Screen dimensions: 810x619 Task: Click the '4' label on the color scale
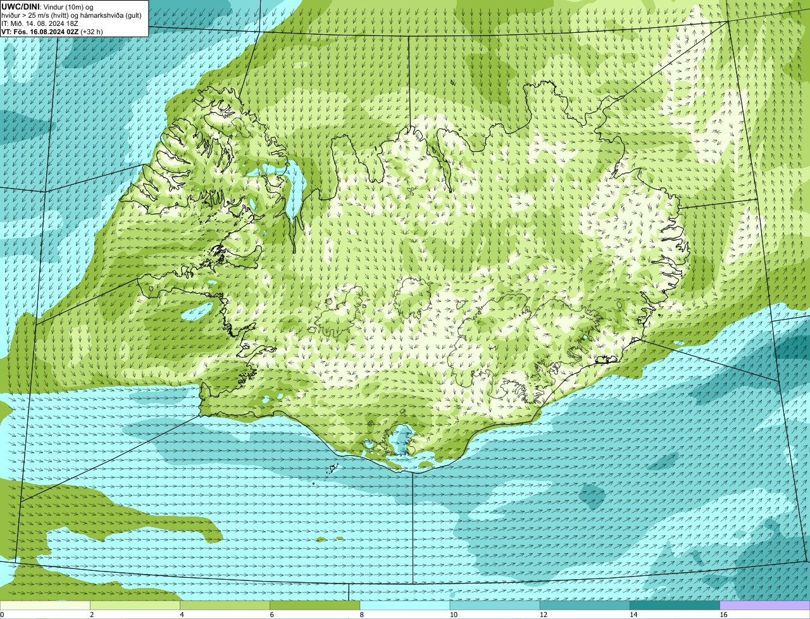pos(182,615)
